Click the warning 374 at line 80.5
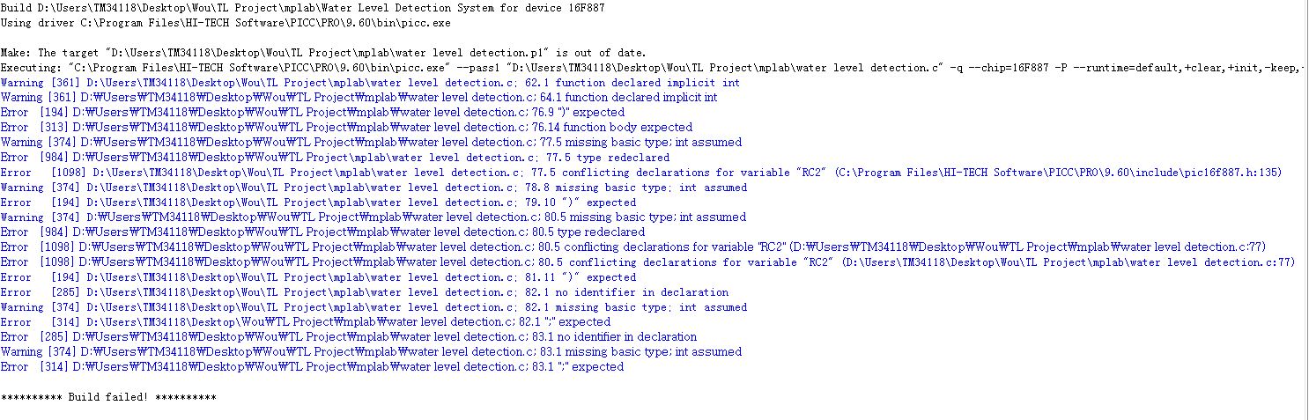Screen dimensions: 1309x420 tap(373, 217)
